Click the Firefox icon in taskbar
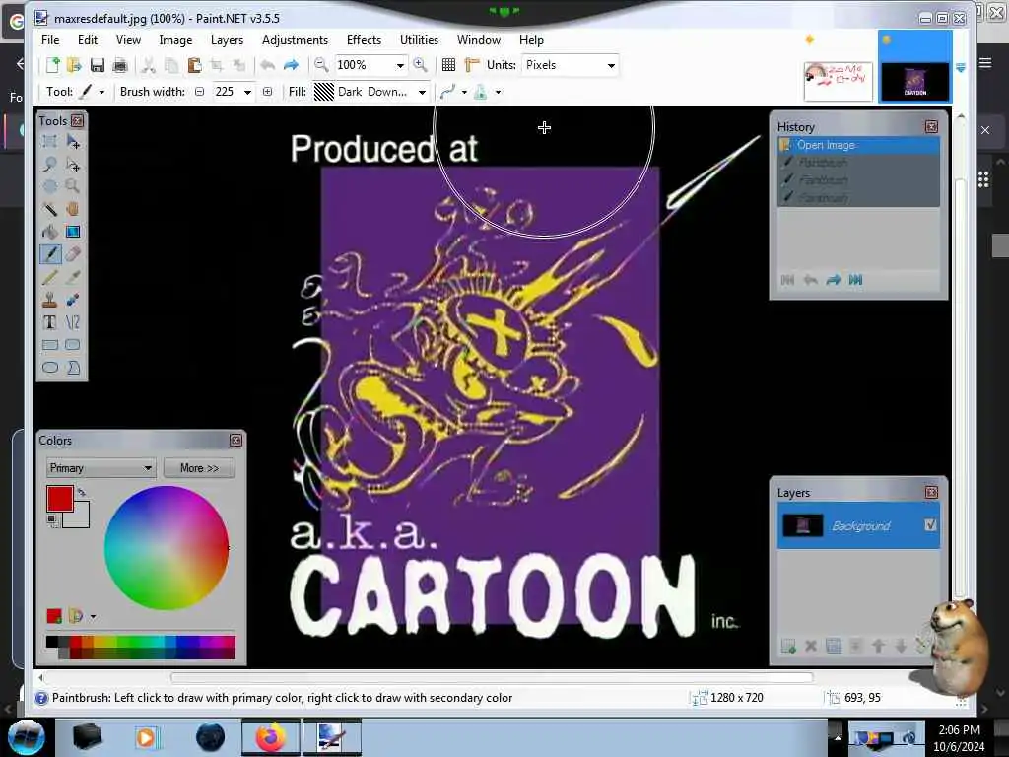Screen dimensions: 1009x757 tap(271, 737)
